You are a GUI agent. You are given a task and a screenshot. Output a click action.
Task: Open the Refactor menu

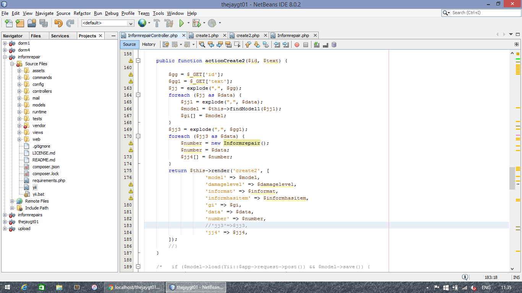pos(82,13)
